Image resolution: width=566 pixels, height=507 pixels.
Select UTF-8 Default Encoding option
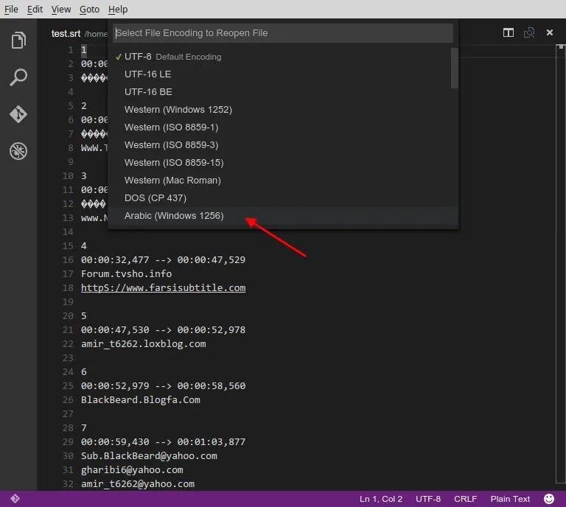(x=283, y=57)
